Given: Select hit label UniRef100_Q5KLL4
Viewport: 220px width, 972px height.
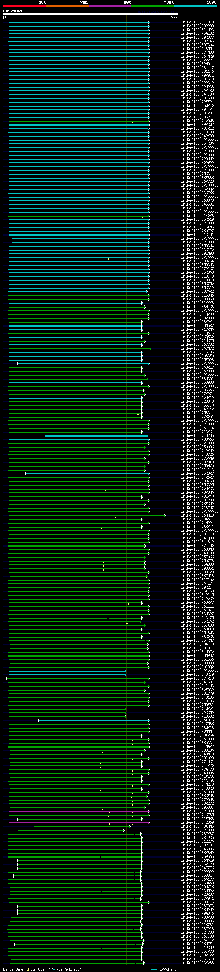Looking at the screenshot, I should (x=197, y=428).
